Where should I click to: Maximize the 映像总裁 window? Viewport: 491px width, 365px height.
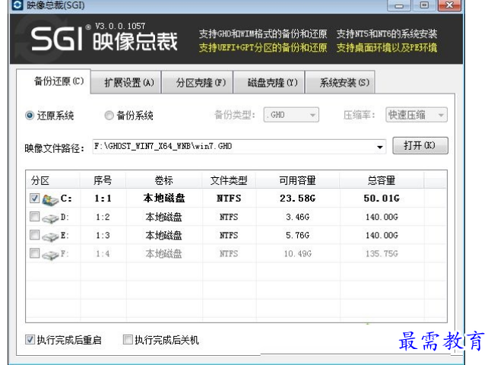pos(424,5)
